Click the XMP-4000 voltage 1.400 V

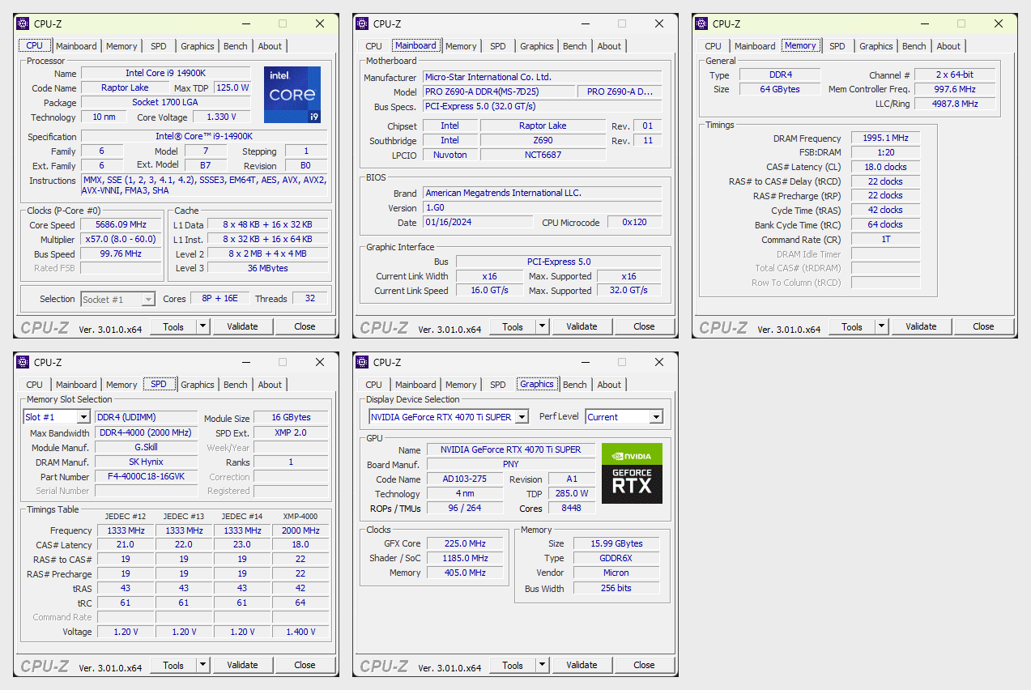click(x=300, y=632)
